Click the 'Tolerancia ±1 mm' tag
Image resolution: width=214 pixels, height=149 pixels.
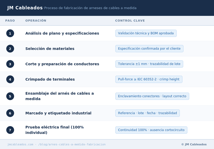(x=149, y=64)
